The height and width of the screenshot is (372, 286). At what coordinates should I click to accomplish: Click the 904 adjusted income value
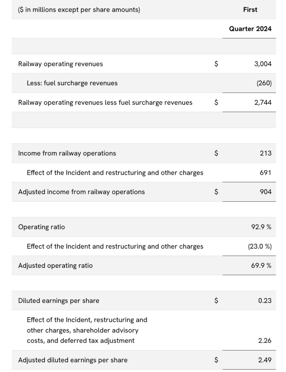(265, 192)
